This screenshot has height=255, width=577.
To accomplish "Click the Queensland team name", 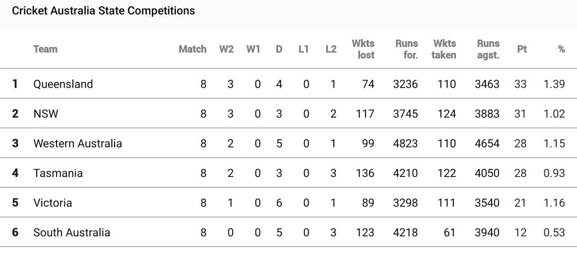I will pyautogui.click(x=63, y=84).
